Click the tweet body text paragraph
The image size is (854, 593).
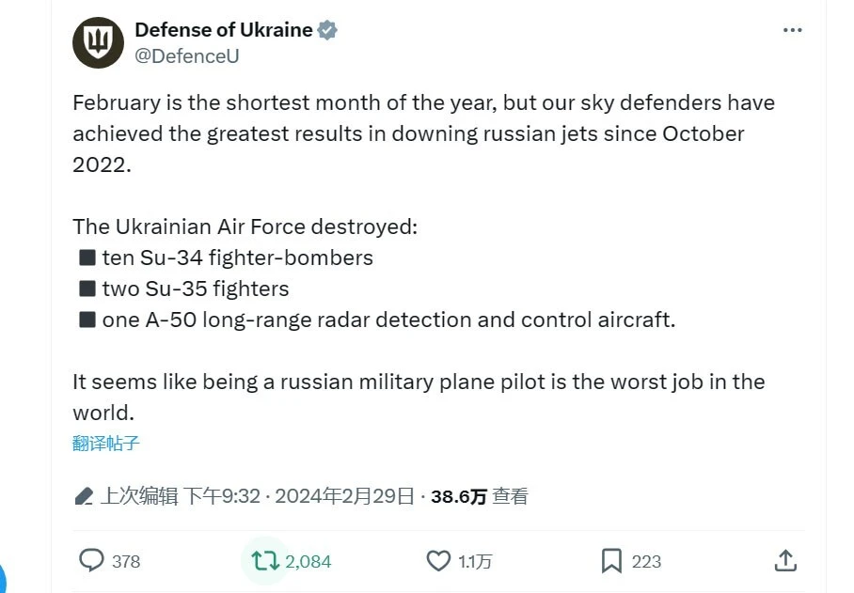pos(423,257)
